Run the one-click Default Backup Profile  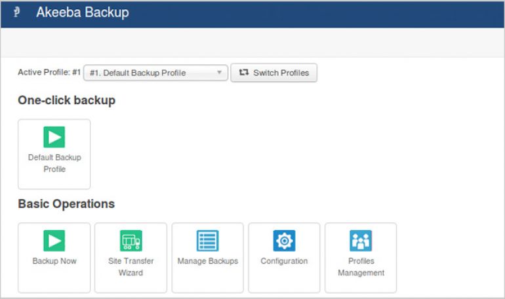click(x=54, y=154)
